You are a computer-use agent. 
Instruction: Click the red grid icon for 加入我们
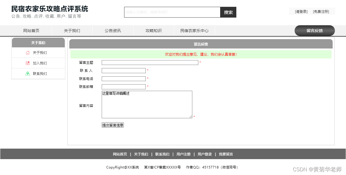(x=28, y=63)
